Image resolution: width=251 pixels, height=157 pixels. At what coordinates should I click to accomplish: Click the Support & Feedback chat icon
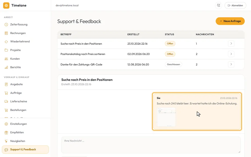tap(6, 150)
